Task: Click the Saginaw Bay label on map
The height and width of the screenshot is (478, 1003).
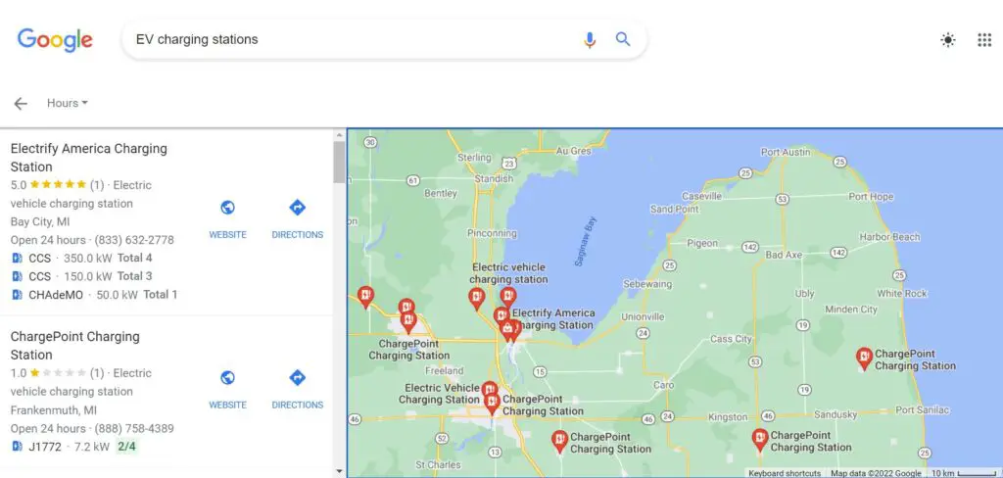Action: tap(586, 241)
